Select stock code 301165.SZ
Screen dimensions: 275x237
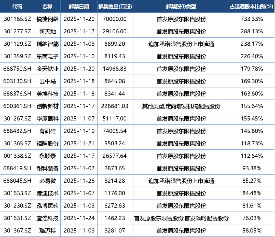17,19
